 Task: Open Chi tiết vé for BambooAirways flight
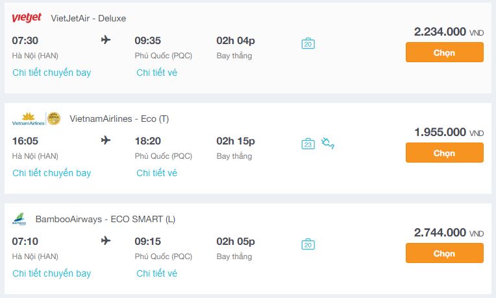pyautogui.click(x=157, y=273)
